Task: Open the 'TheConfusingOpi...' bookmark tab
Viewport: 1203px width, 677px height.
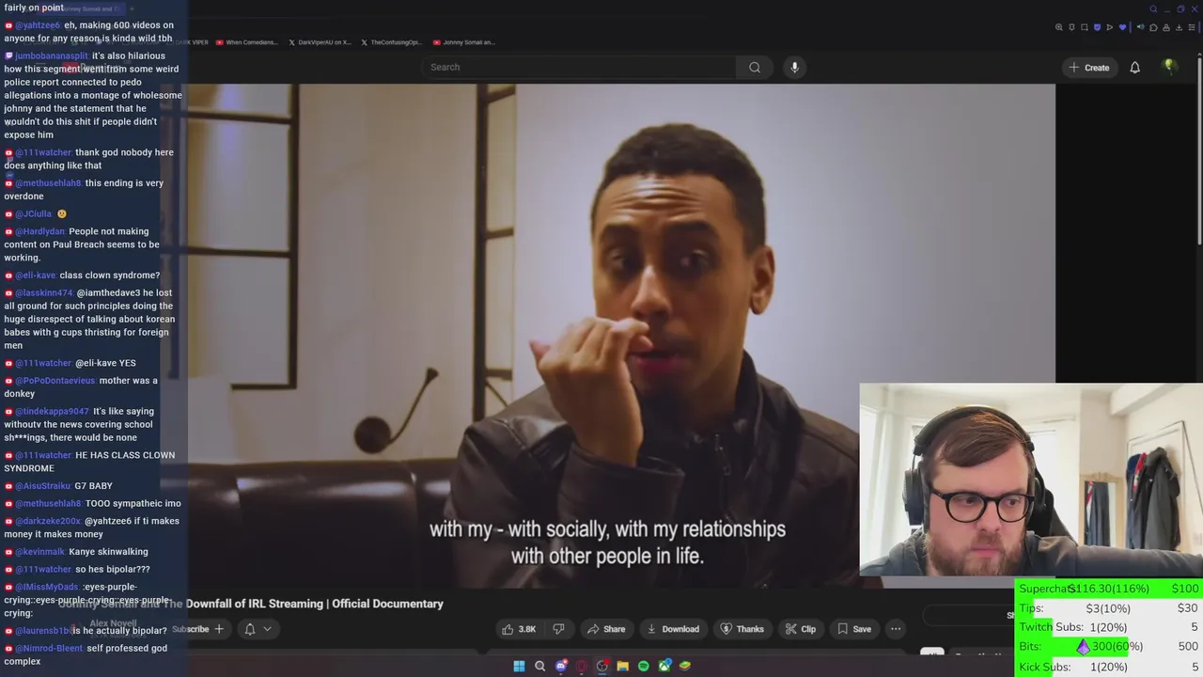Action: [x=392, y=42]
